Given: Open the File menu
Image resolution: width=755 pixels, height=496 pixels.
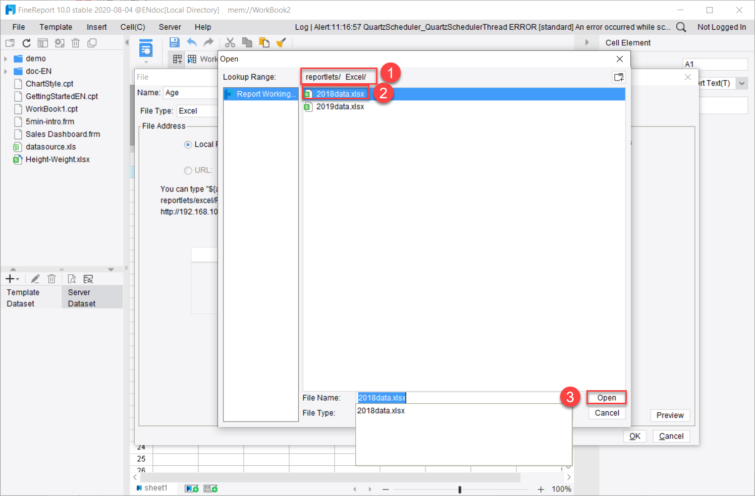Looking at the screenshot, I should [x=19, y=27].
